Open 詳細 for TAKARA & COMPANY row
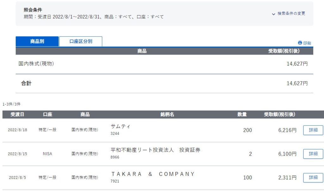The width and height of the screenshot is (324, 191). click(x=313, y=177)
